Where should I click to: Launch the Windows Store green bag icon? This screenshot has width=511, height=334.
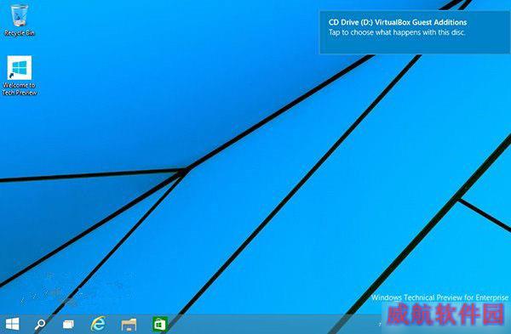pyautogui.click(x=160, y=325)
